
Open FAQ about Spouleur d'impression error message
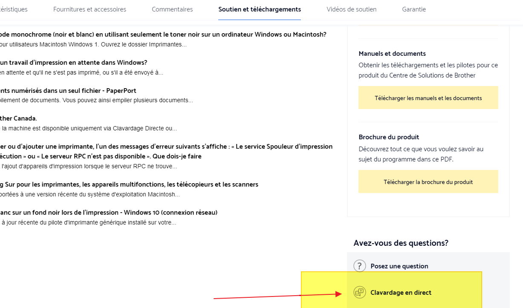pyautogui.click(x=166, y=151)
